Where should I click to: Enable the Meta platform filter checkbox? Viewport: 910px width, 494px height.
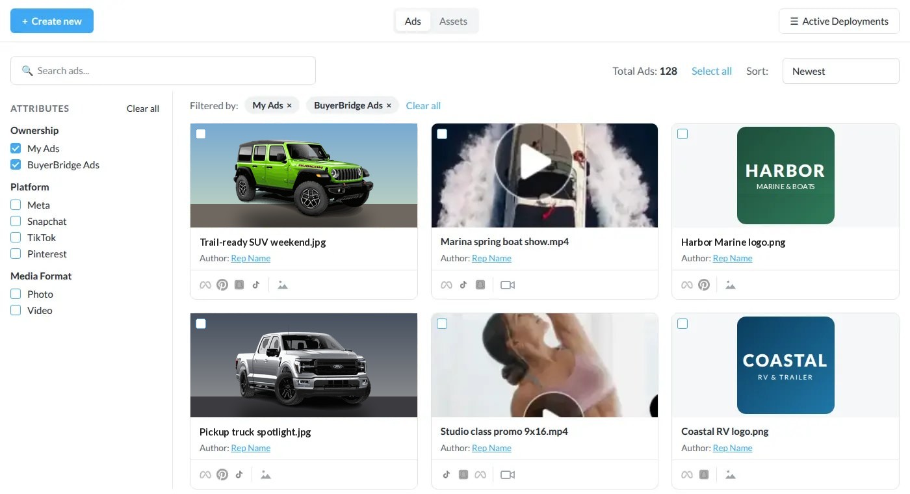click(16, 205)
